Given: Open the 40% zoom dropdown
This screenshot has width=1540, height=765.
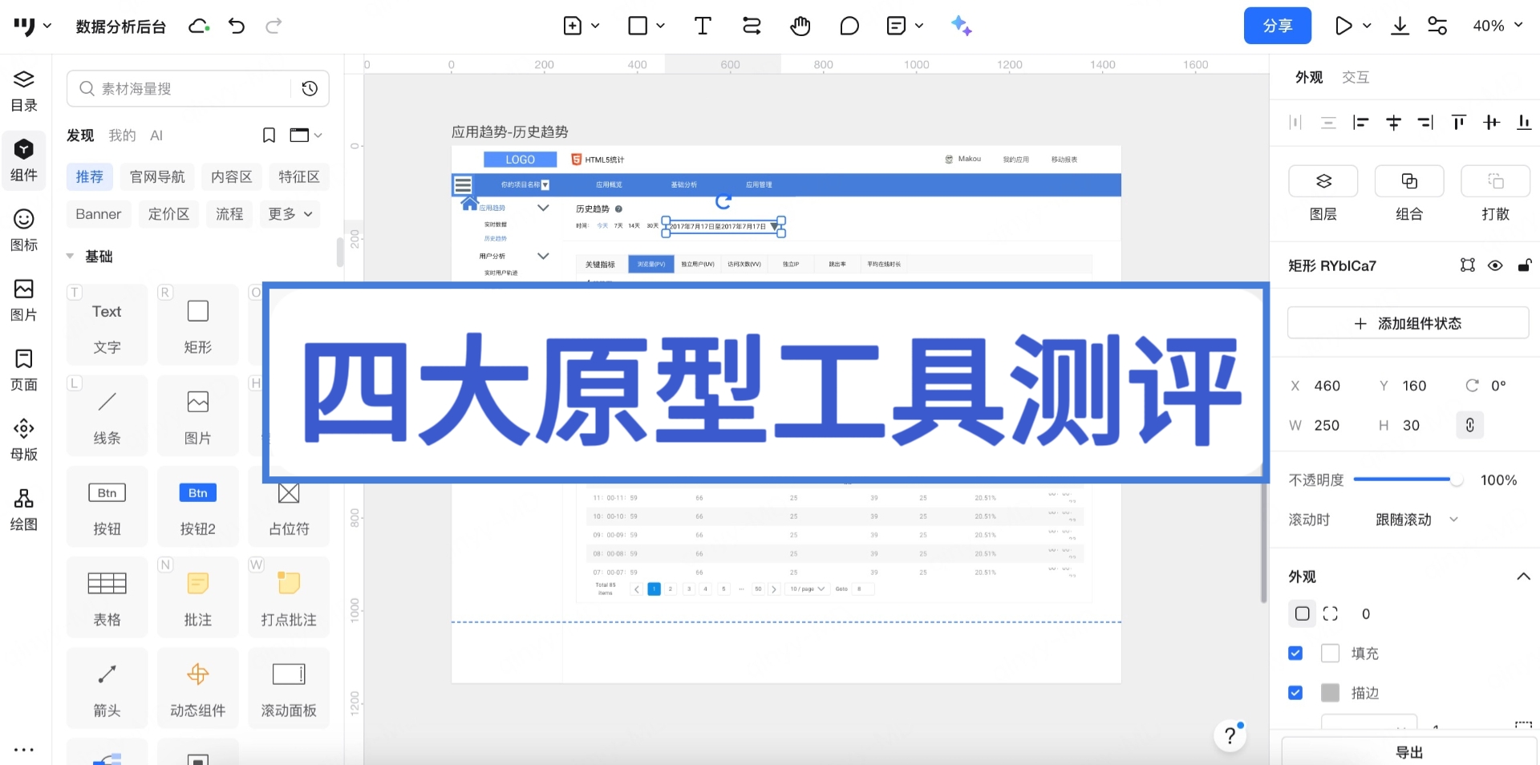Looking at the screenshot, I should [x=1497, y=26].
